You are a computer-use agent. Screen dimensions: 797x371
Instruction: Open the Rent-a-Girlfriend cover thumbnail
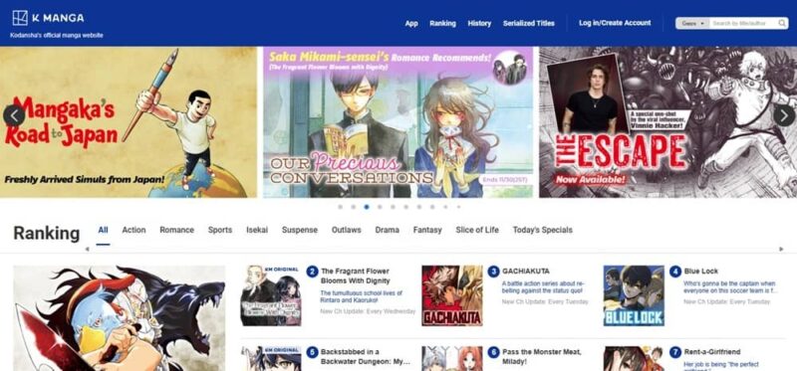[634, 359]
